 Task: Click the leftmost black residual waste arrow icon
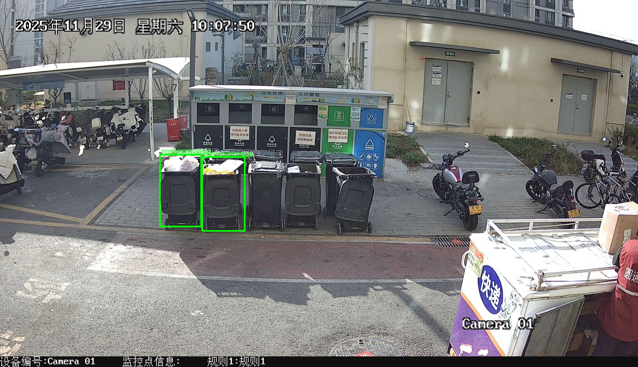pos(208,138)
